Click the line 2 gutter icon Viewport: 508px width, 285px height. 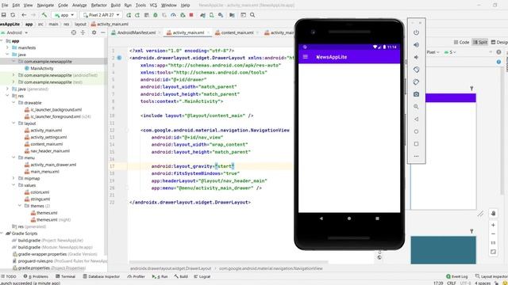click(x=119, y=58)
